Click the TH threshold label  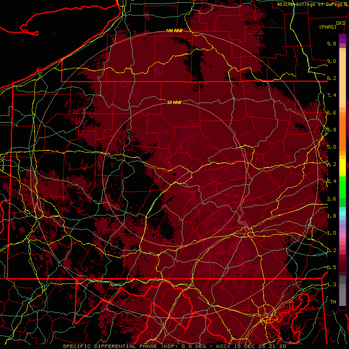333,302
